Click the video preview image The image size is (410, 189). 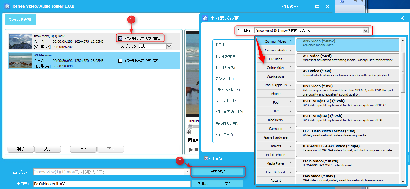[x=192, y=74]
